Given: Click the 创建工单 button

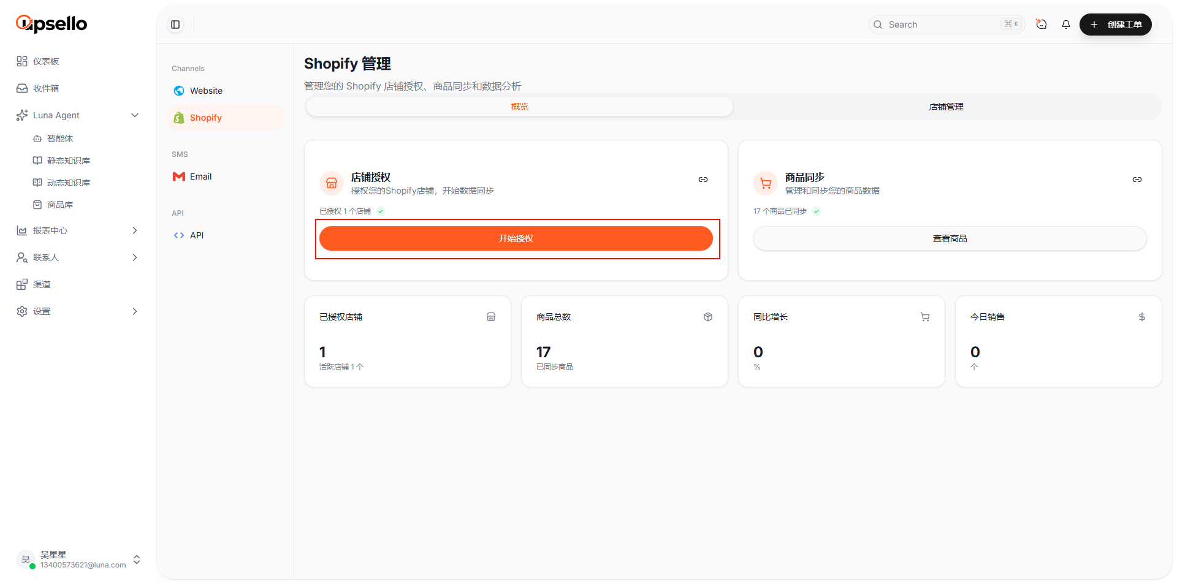Looking at the screenshot, I should pos(1115,25).
